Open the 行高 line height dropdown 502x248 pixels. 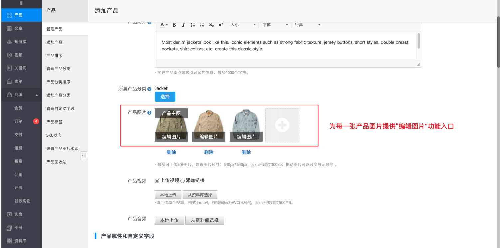point(307,25)
